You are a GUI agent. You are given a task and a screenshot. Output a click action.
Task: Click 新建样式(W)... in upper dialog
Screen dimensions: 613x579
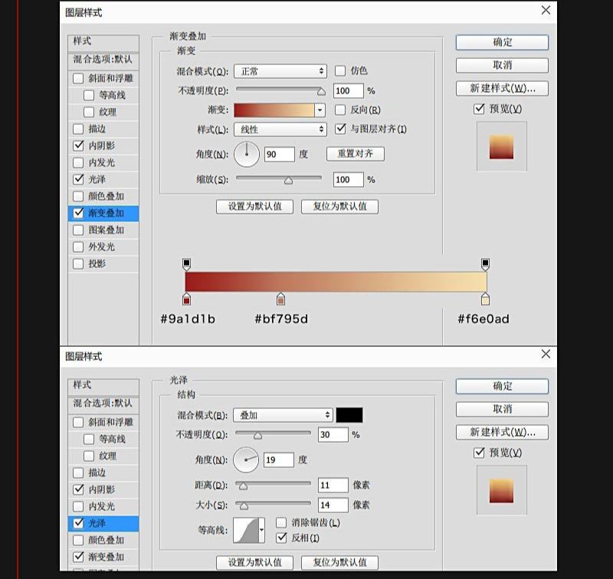(x=502, y=88)
